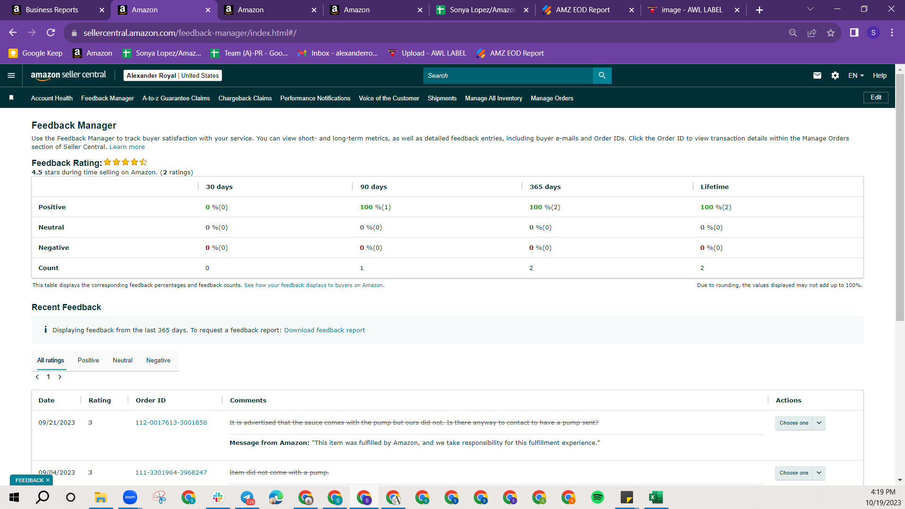The image size is (905, 509).
Task: Click the browser address bar URL
Action: coord(189,33)
